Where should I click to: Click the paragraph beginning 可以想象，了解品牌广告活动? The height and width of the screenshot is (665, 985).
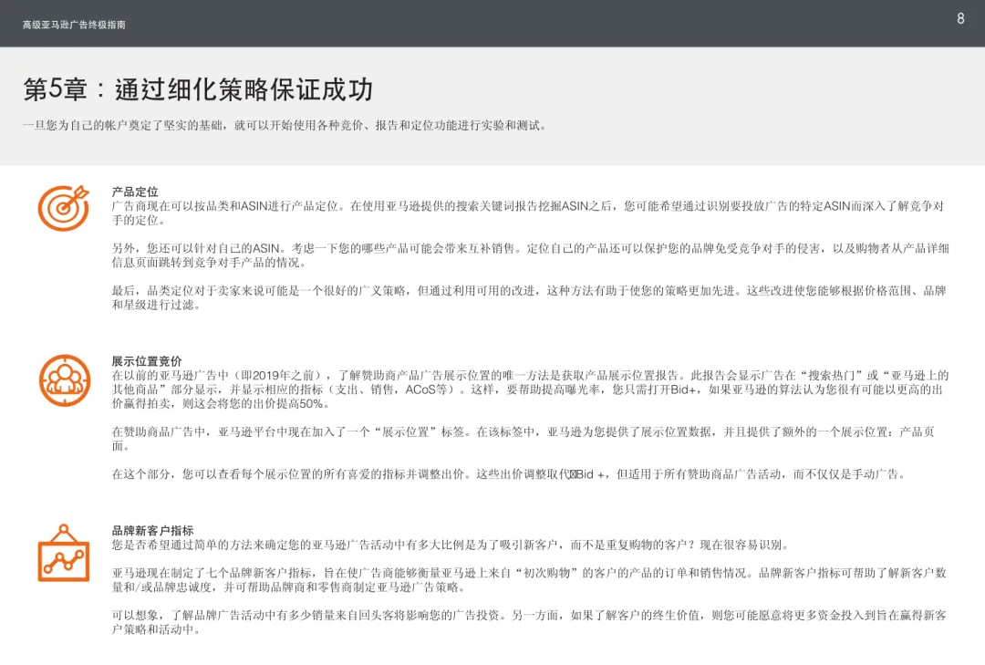(x=529, y=622)
